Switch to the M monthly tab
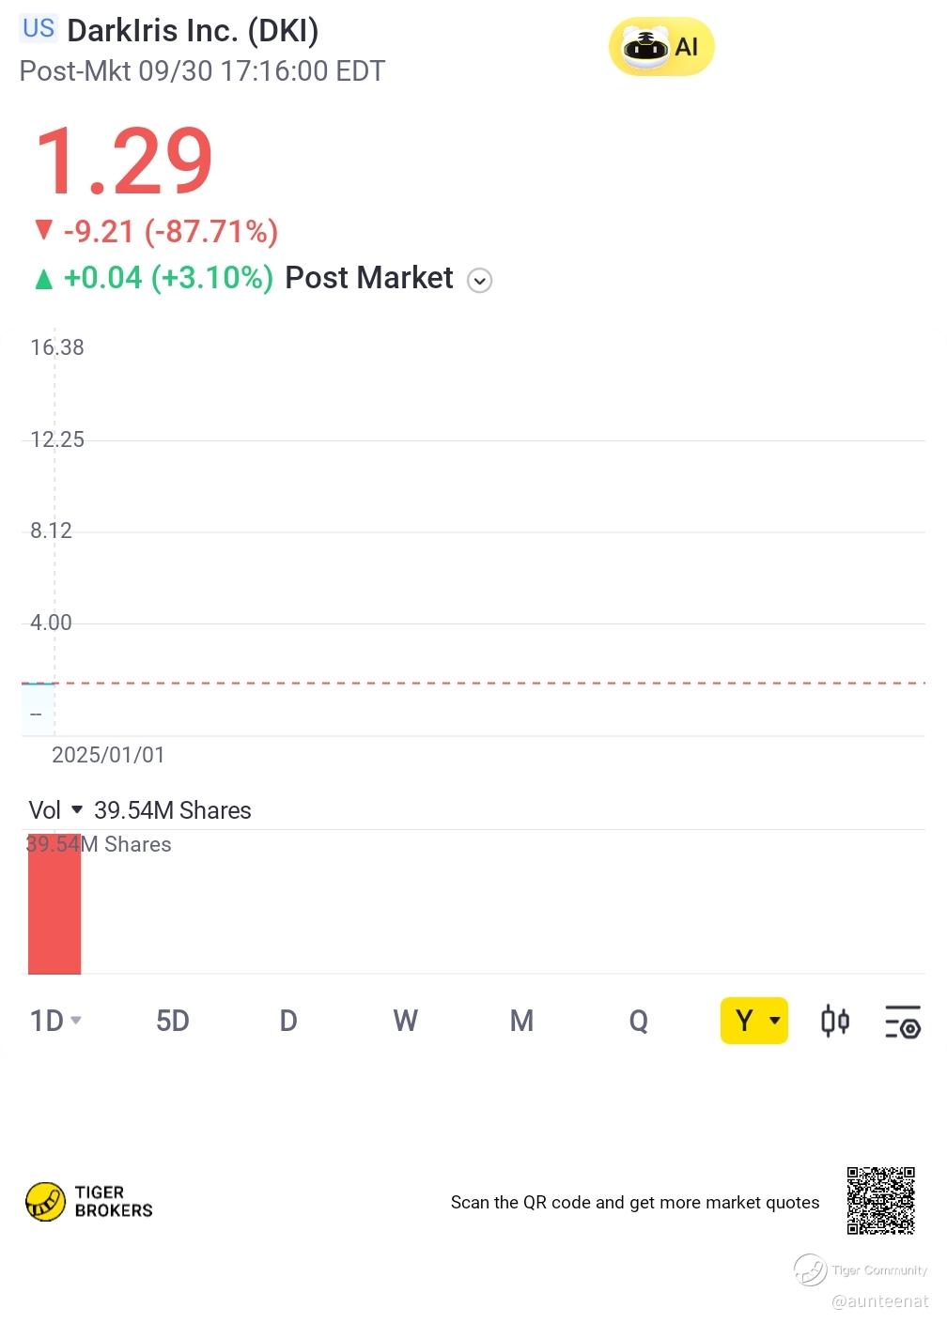 click(x=521, y=1021)
